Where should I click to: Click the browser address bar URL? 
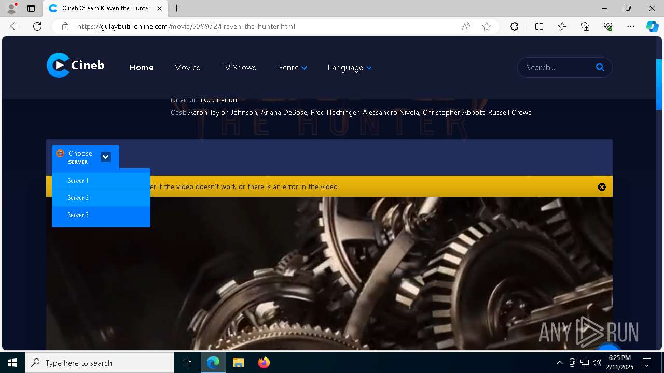click(x=186, y=26)
